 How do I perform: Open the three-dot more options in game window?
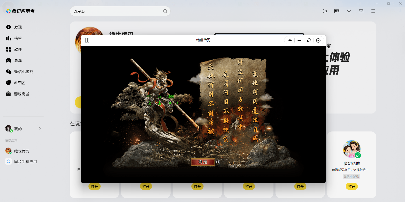[290, 40]
